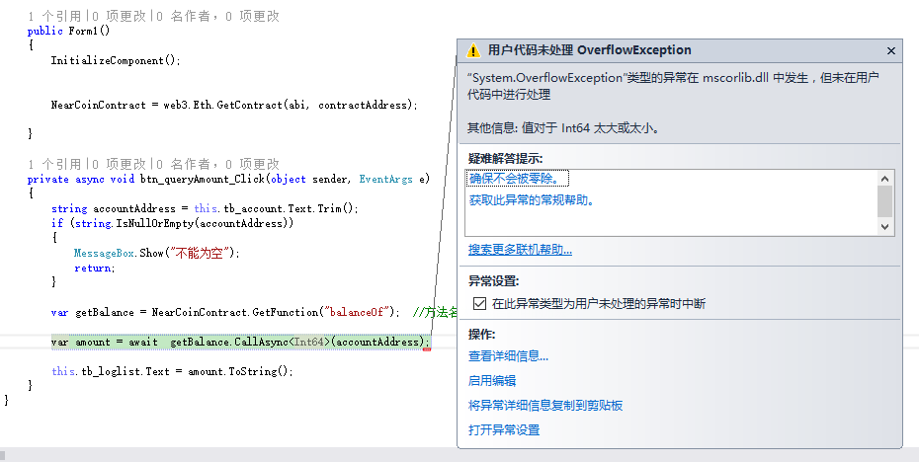Click the editor's horizontal scrollbar at bottom
919x462 pixels.
227,455
